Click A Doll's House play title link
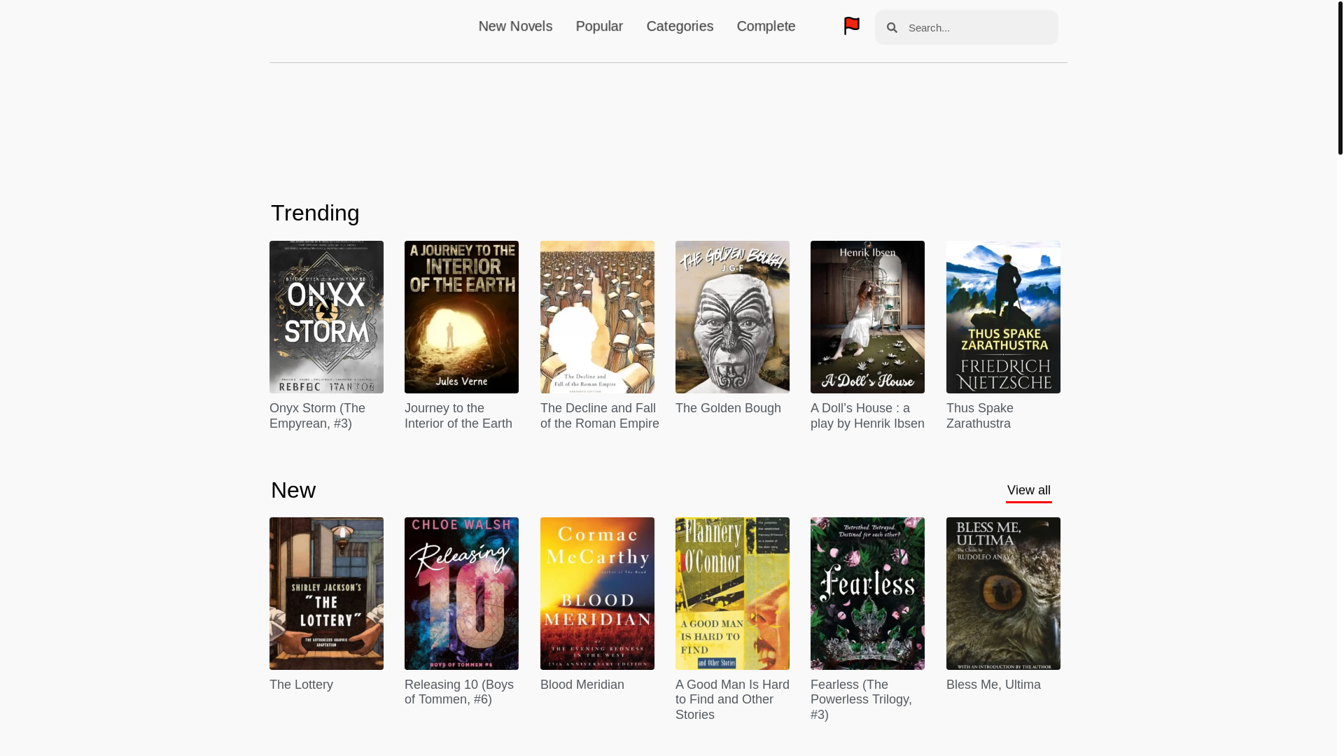This screenshot has width=1344, height=756. [x=867, y=416]
